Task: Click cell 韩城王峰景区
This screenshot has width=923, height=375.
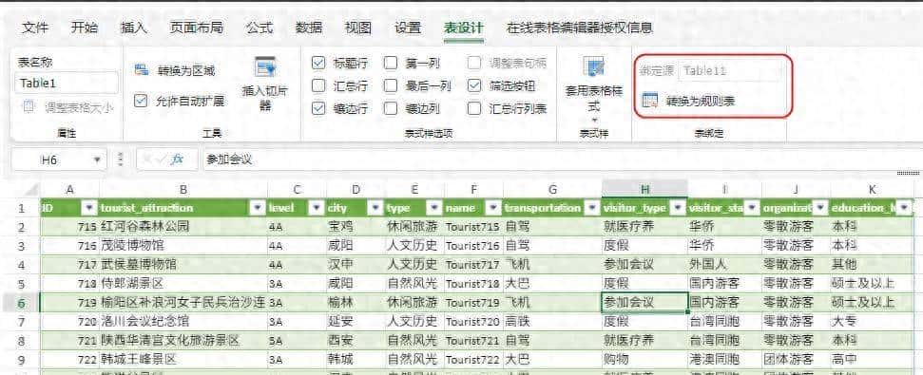Action: click(x=183, y=359)
